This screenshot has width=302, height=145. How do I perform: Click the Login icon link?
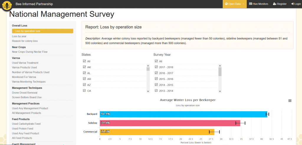pyautogui.click(x=296, y=4)
